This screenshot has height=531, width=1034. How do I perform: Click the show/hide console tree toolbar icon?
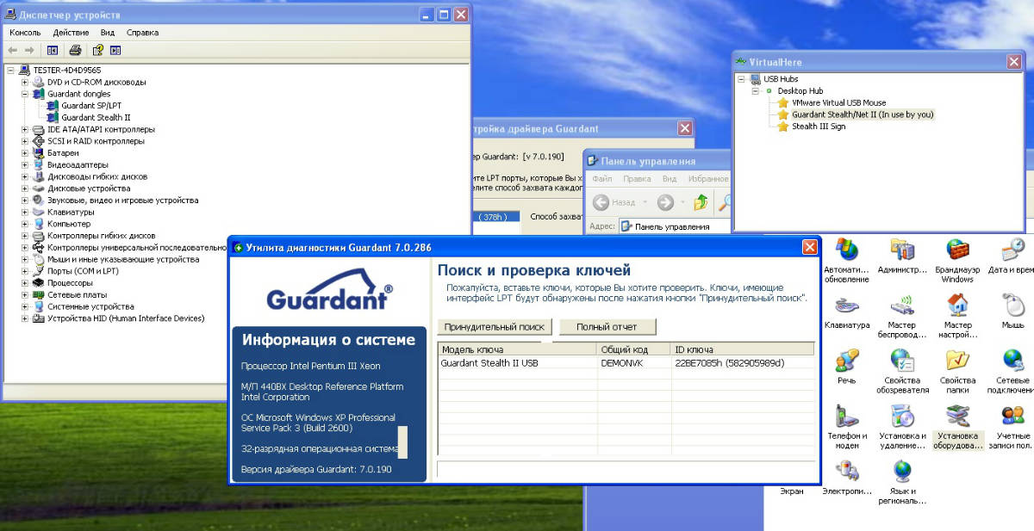coord(53,51)
